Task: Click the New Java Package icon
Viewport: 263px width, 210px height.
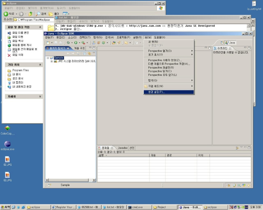Action: click(99, 43)
